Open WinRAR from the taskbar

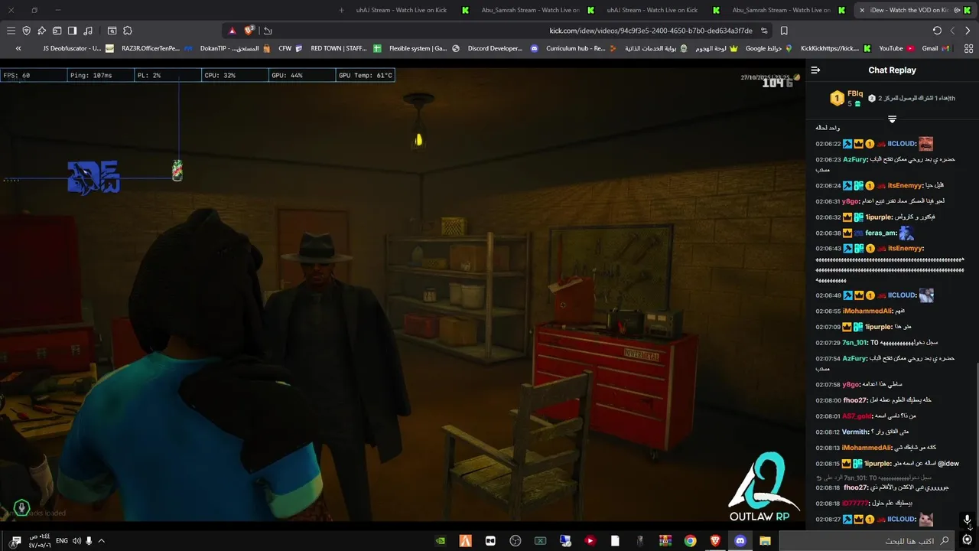[665, 540]
